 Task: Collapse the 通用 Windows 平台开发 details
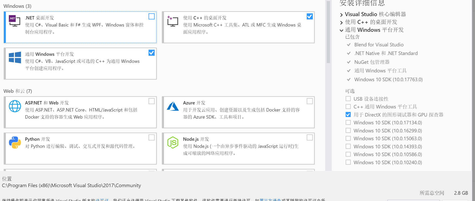click(x=342, y=30)
